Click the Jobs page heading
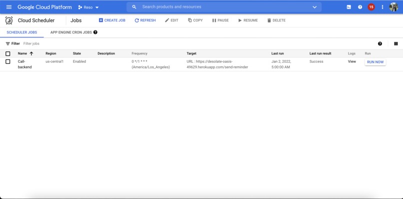Image resolution: width=403 pixels, height=199 pixels. pos(76,20)
